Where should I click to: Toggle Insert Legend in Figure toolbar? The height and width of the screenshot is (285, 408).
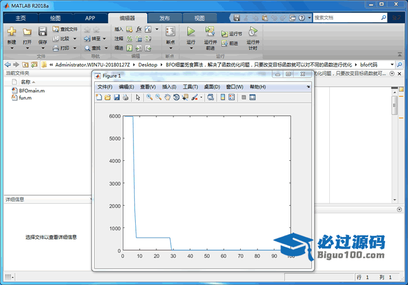pyautogui.click(x=232, y=97)
